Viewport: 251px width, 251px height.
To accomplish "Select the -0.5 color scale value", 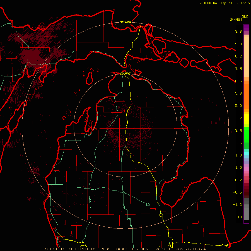I will (x=237, y=192).
